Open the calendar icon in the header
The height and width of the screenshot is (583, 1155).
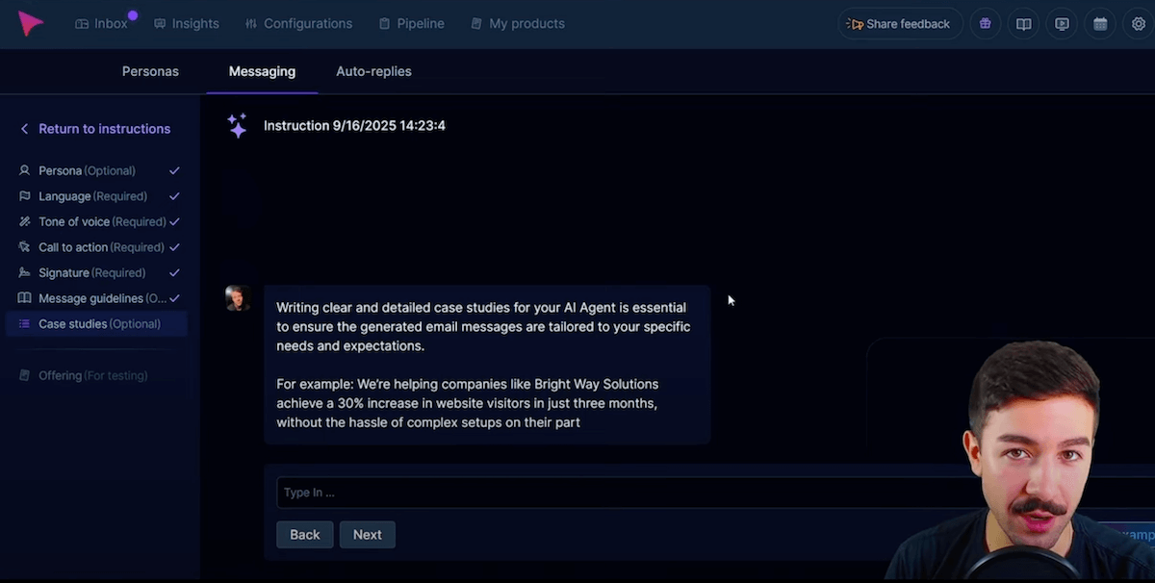point(1100,24)
